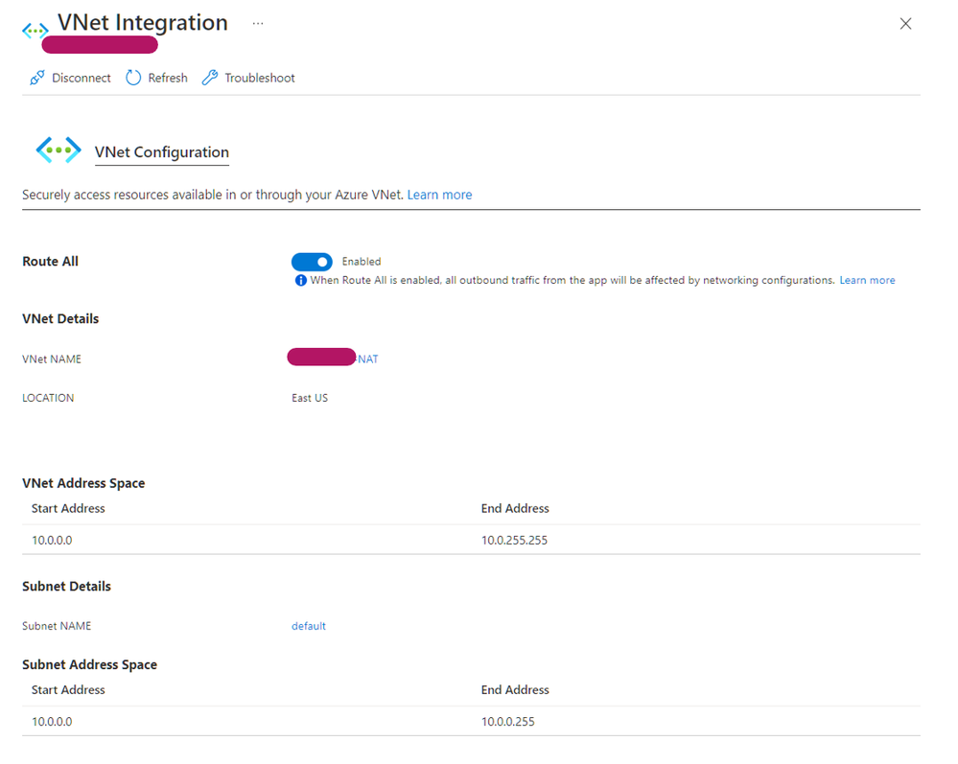Click the Disconnect plug icon
The width and height of the screenshot is (958, 764).
click(36, 78)
